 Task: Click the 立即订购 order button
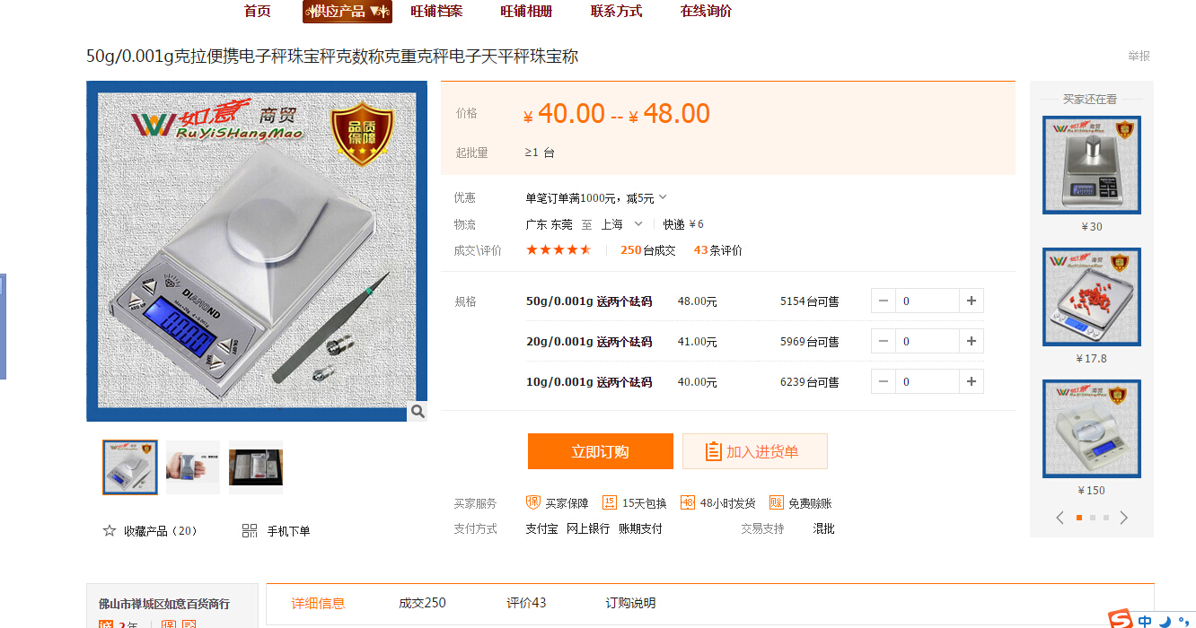601,451
